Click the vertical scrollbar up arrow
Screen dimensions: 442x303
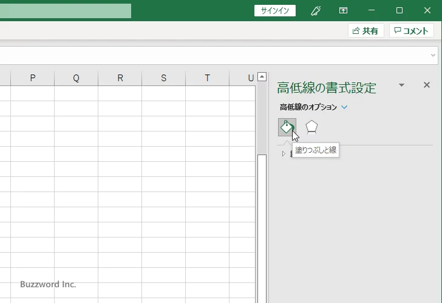click(x=262, y=77)
